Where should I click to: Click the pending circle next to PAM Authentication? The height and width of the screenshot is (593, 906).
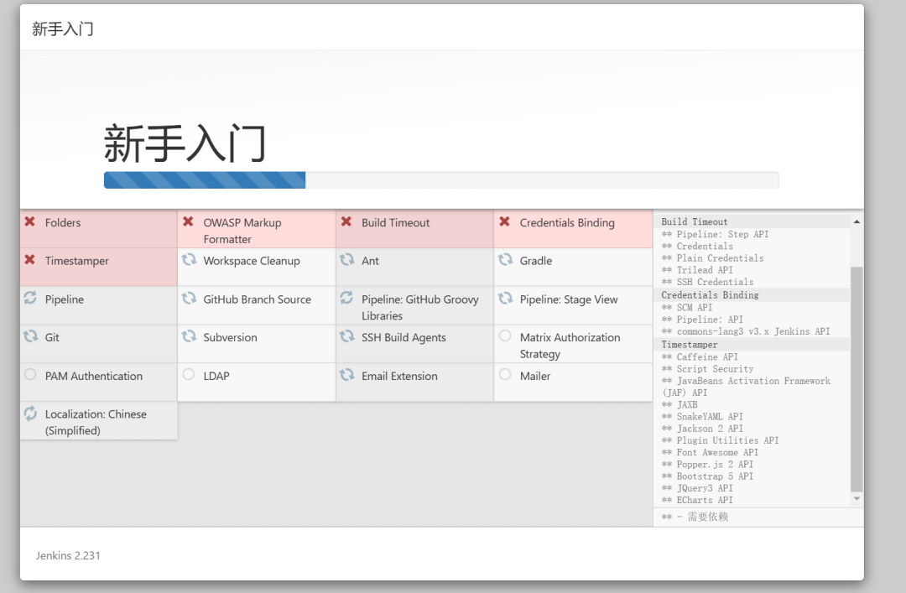[30, 375]
